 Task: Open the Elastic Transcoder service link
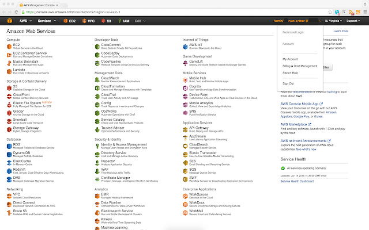203,153
